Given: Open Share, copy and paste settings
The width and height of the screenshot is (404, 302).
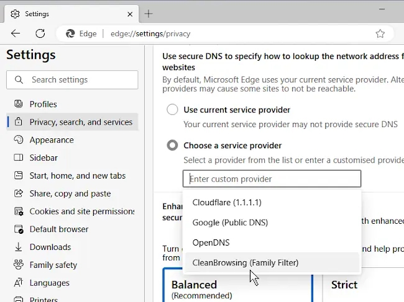Looking at the screenshot, I should tap(72, 193).
